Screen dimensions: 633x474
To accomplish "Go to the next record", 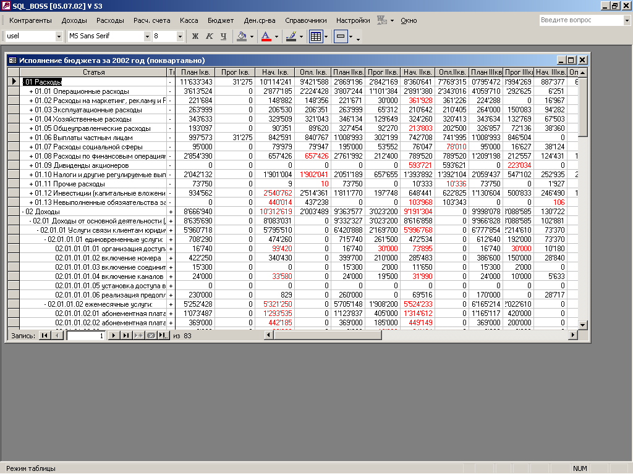I will point(114,335).
